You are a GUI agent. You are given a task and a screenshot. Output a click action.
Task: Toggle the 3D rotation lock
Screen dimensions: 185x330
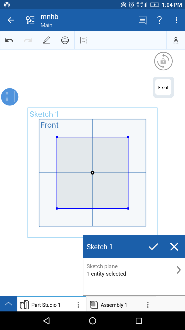[x=163, y=61]
